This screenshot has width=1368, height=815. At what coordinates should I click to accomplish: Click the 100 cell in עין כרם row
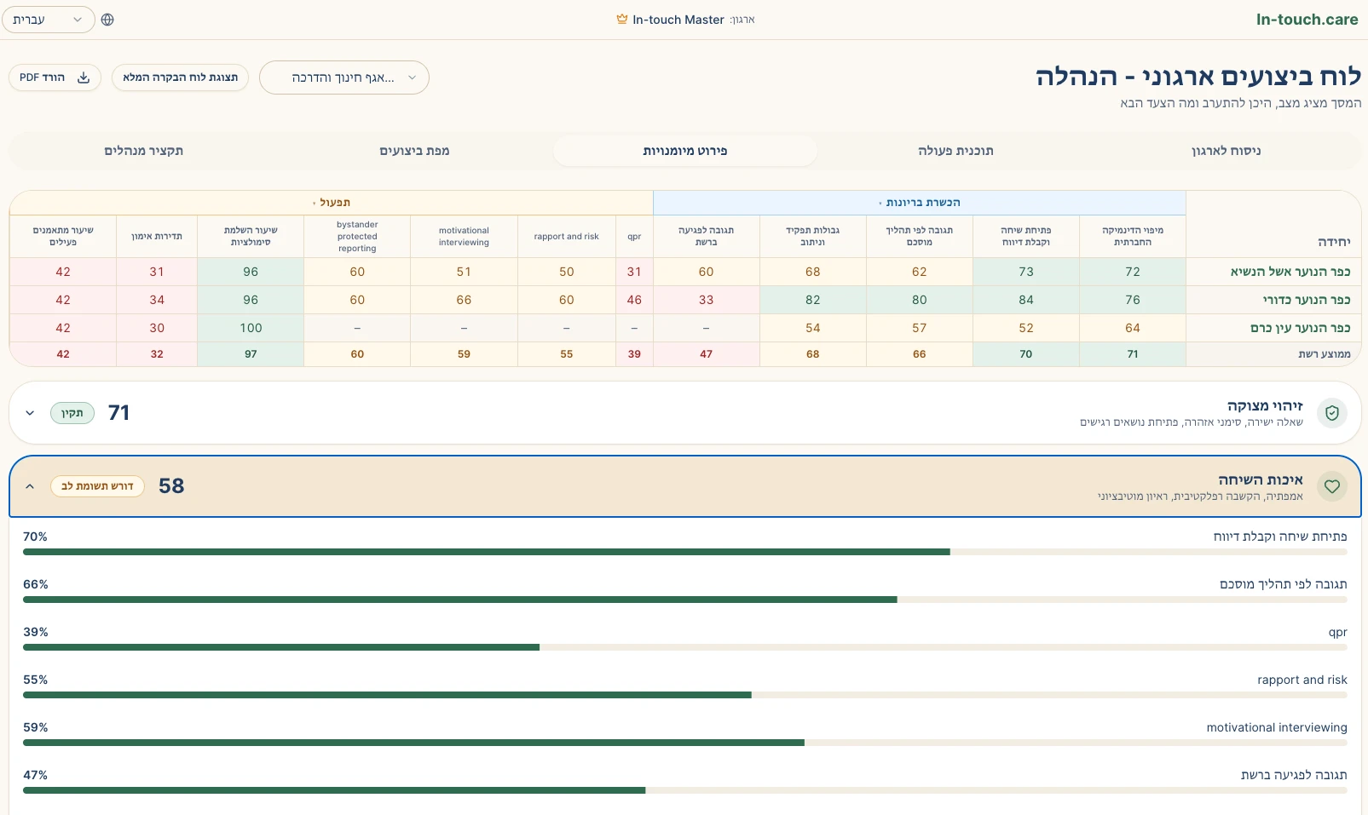pyautogui.click(x=251, y=328)
